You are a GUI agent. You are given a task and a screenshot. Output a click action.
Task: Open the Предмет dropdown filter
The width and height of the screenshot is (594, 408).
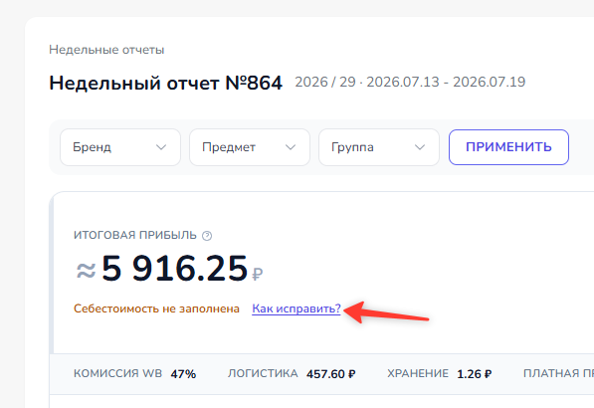(250, 147)
